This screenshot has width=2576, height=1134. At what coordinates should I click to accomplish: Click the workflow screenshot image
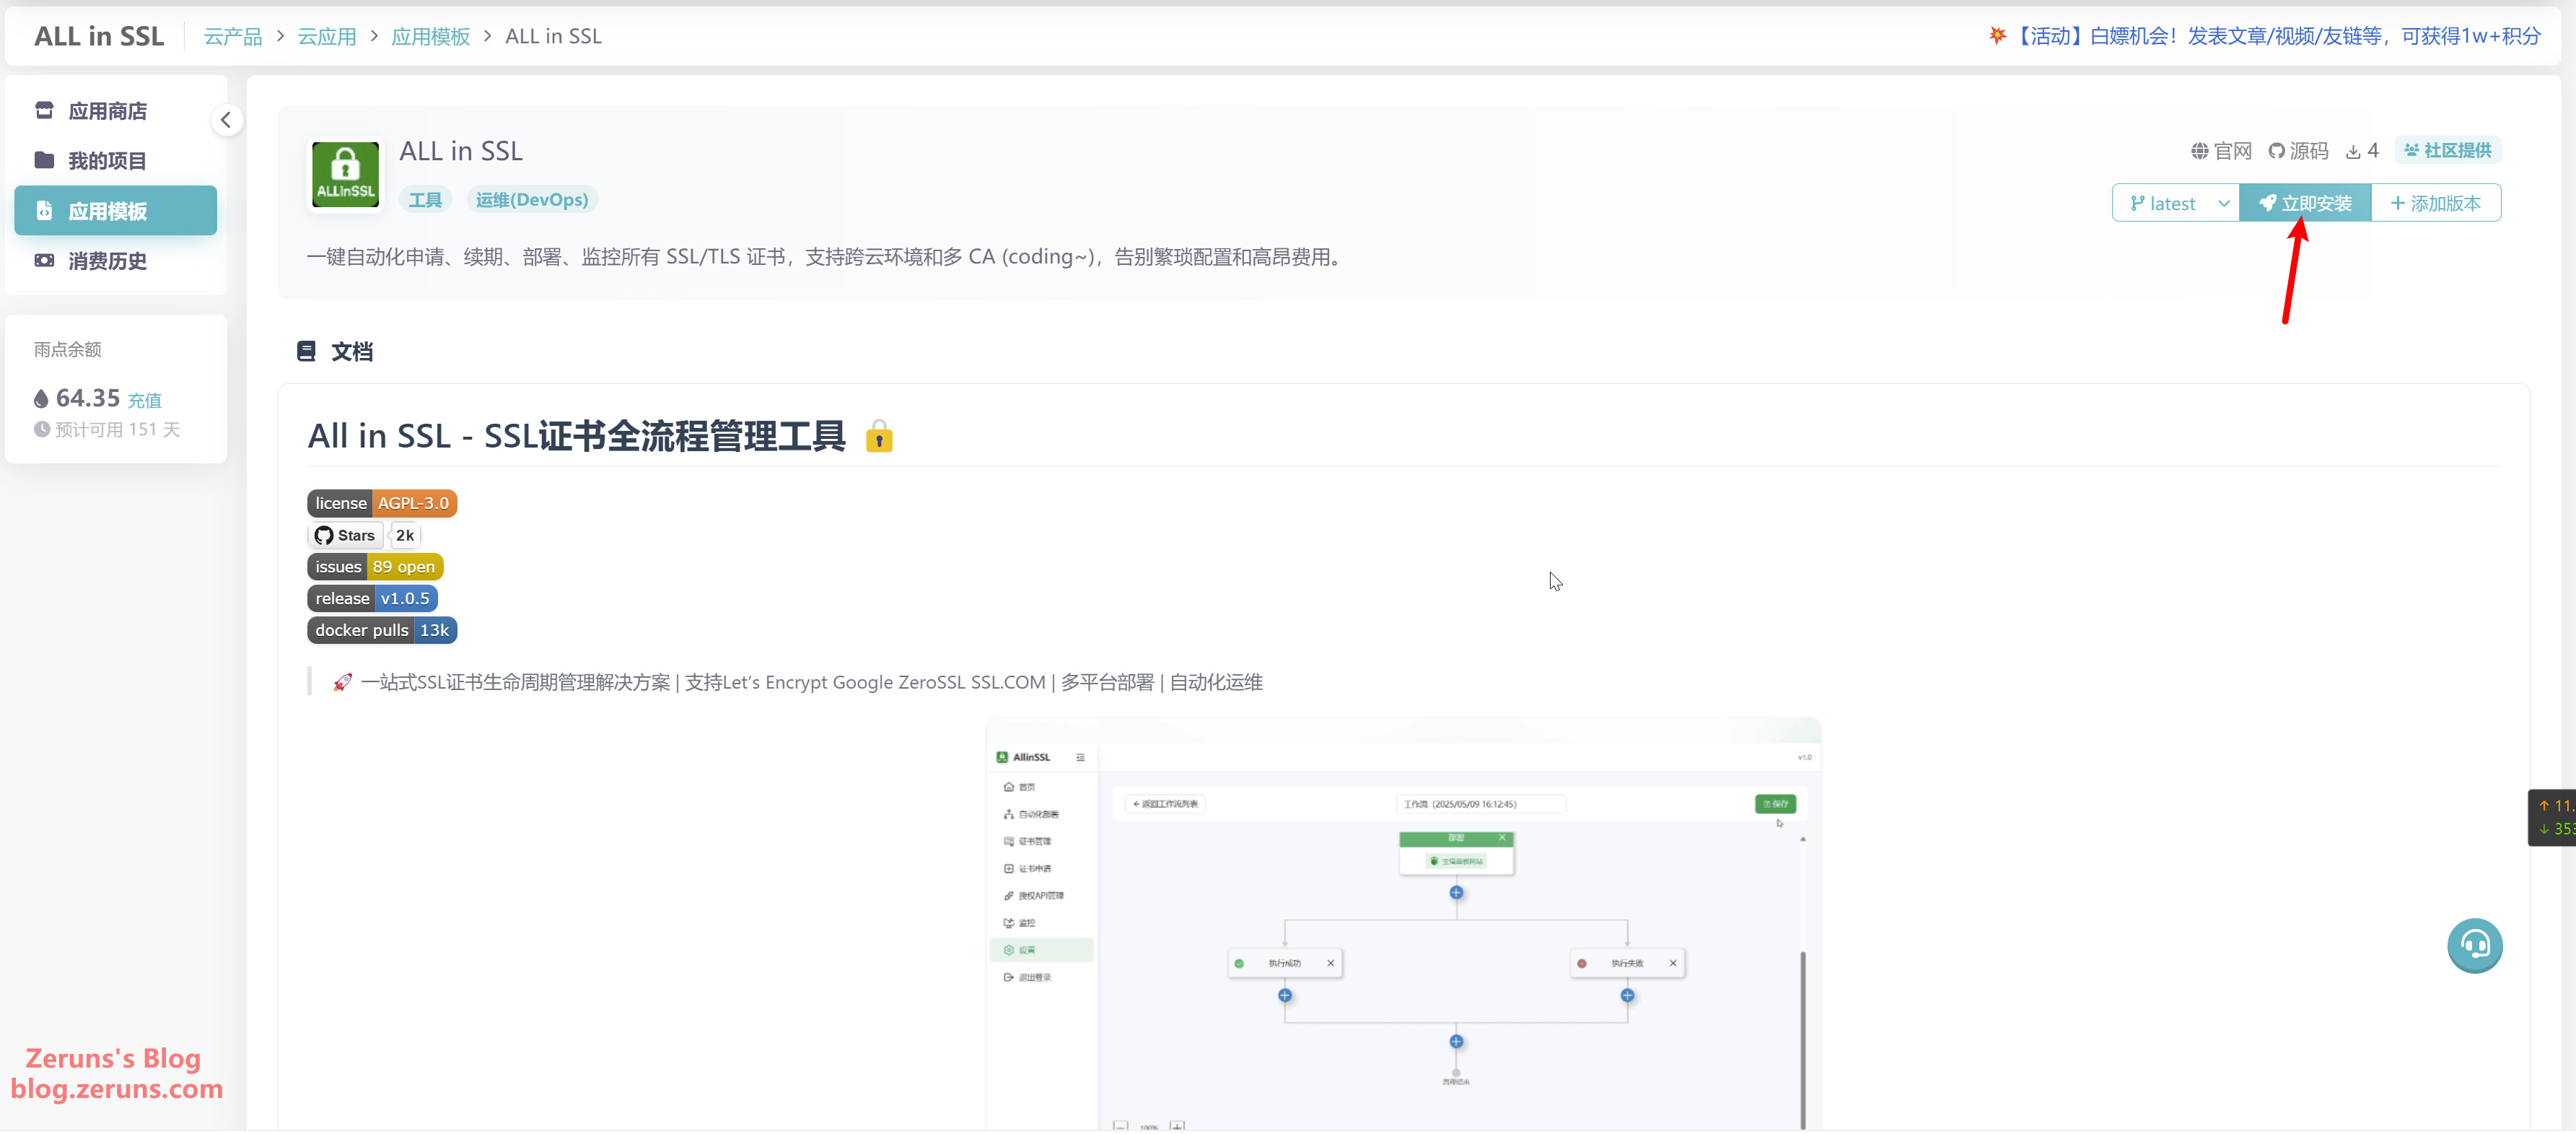click(x=1403, y=924)
